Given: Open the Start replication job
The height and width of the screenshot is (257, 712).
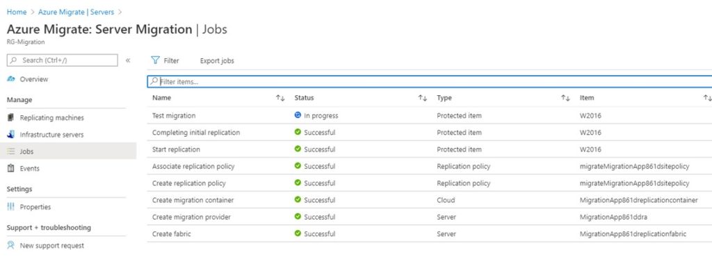Looking at the screenshot, I should coord(176,149).
